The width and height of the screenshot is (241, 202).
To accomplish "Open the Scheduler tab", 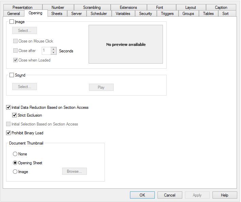I will pos(99,14).
